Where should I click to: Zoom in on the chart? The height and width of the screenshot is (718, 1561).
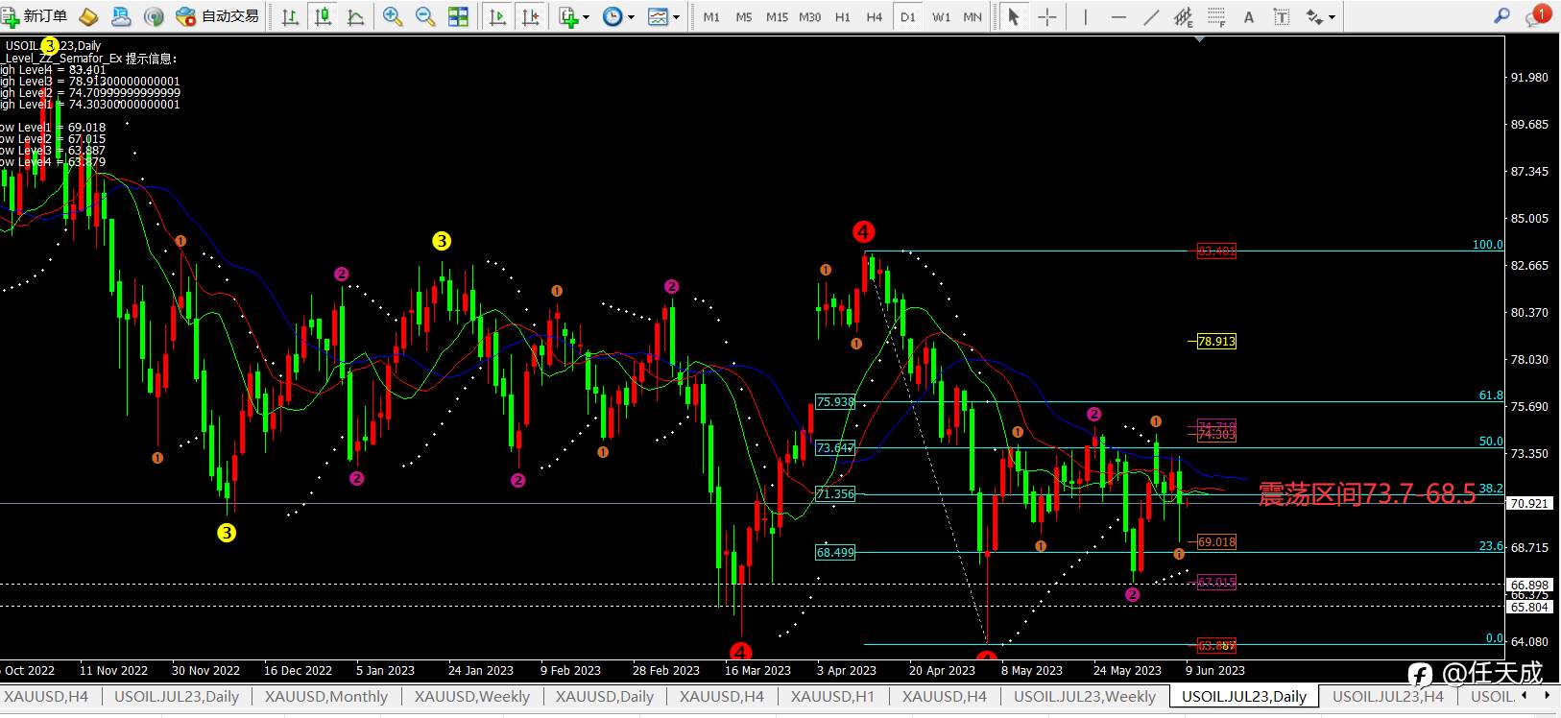point(392,16)
